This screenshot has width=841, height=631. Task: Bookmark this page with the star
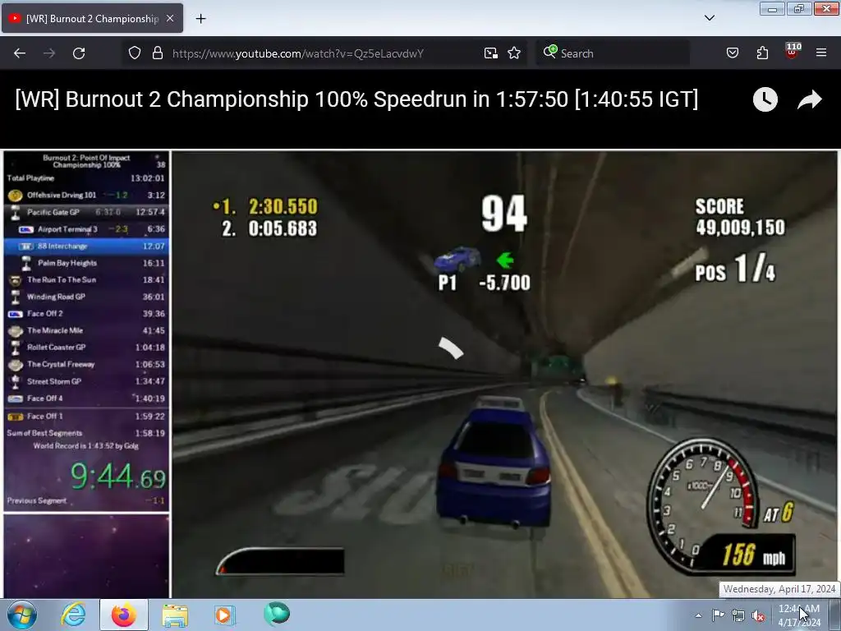[514, 53]
